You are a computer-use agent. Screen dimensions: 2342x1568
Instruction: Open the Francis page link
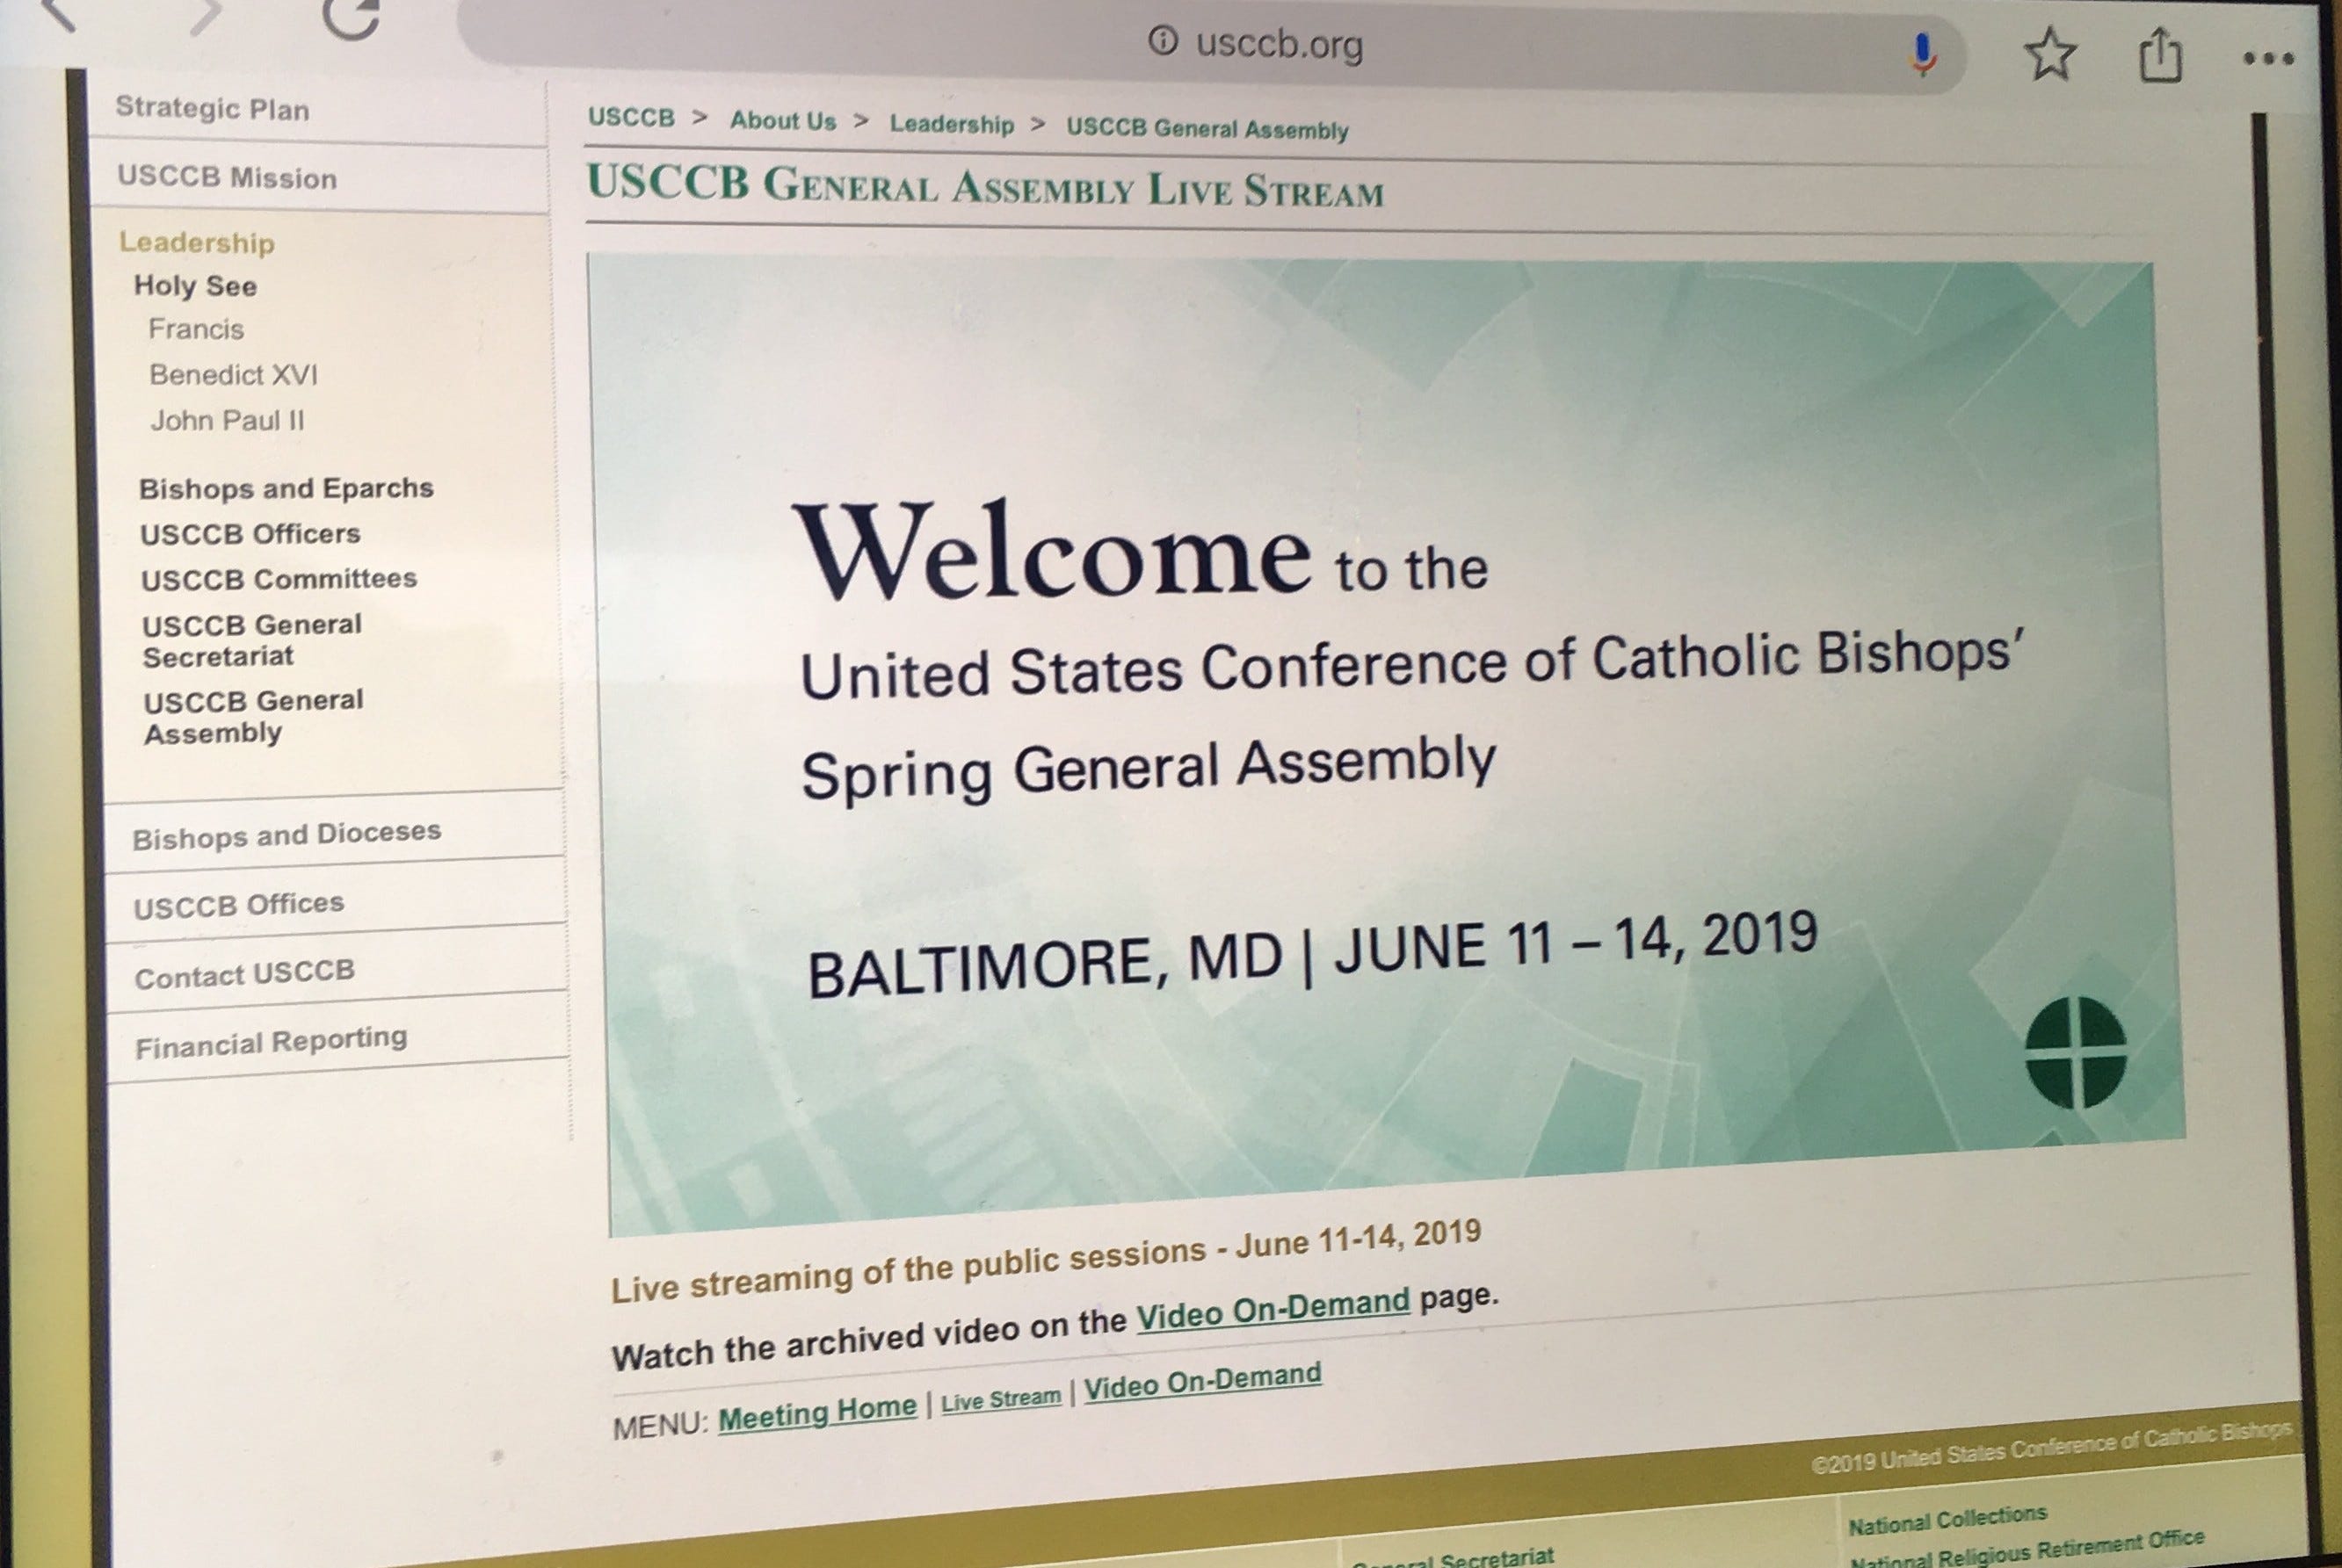[x=196, y=329]
